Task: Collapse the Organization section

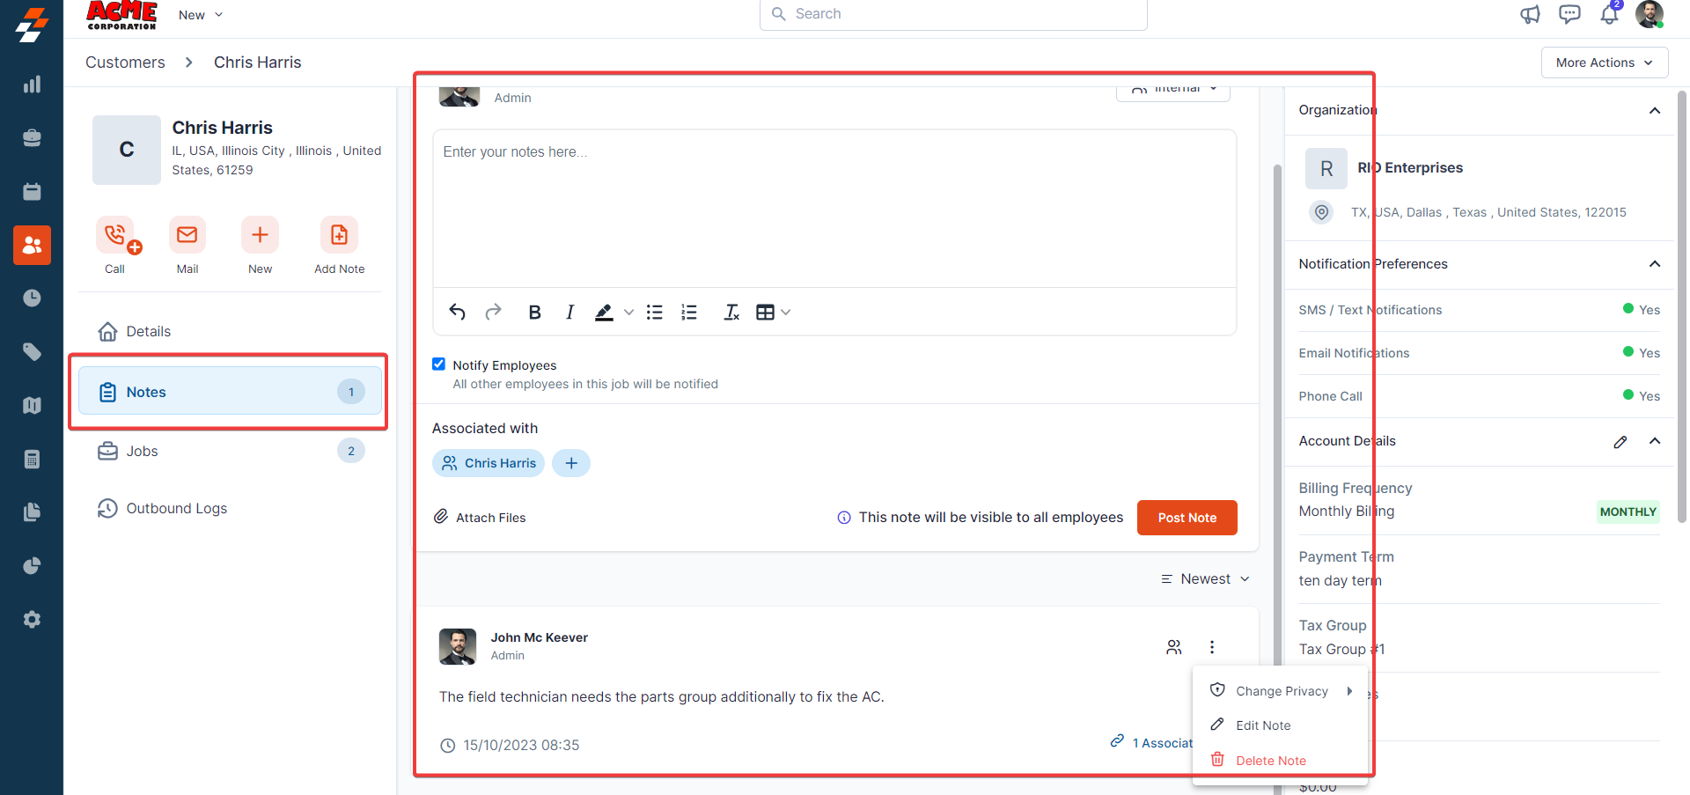Action: point(1655,111)
